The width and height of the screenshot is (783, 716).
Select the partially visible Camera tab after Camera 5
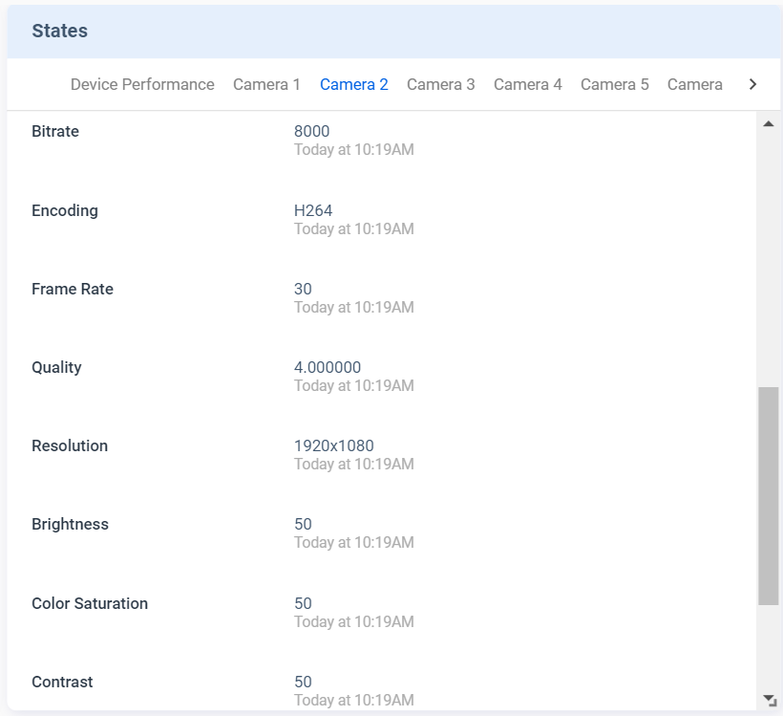click(x=694, y=84)
